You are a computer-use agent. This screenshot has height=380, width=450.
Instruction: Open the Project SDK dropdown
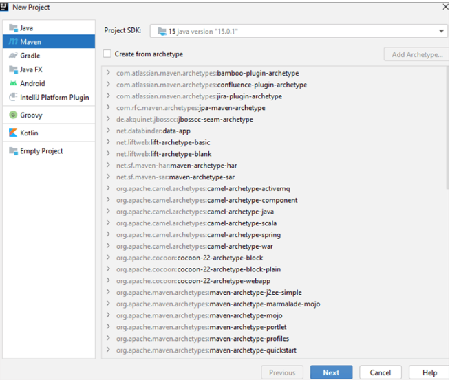442,31
